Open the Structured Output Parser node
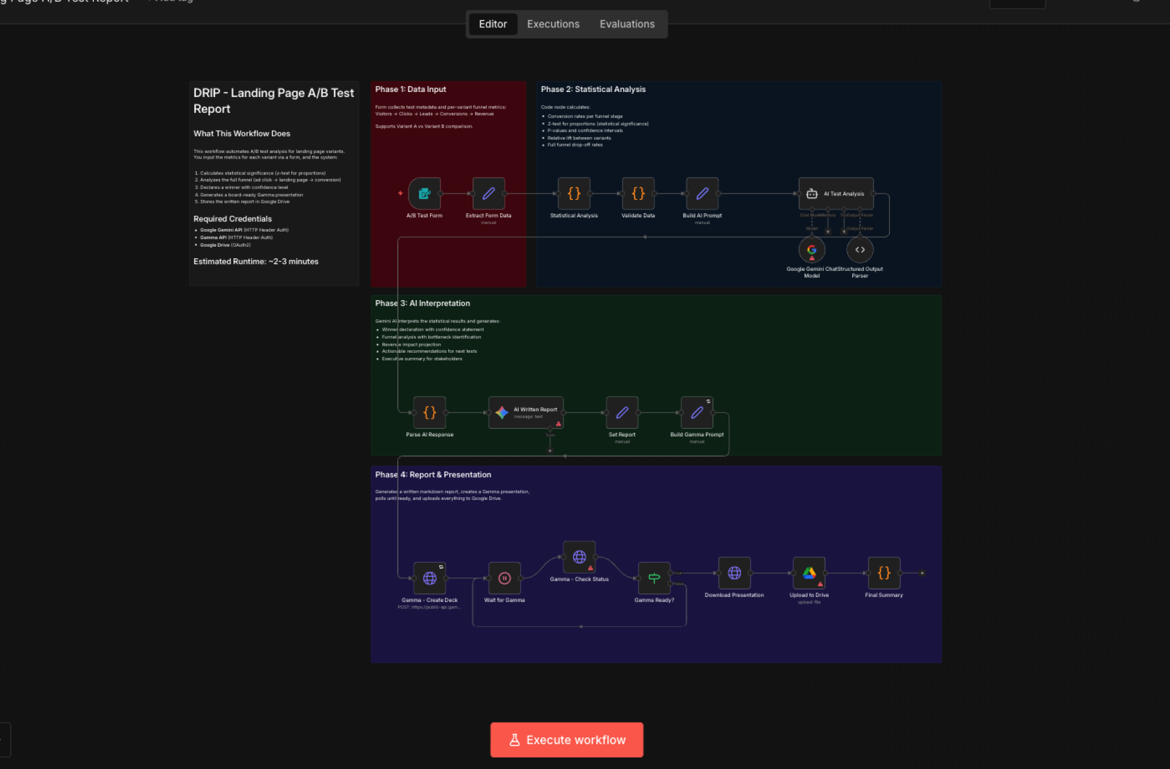This screenshot has width=1170, height=769. [860, 250]
